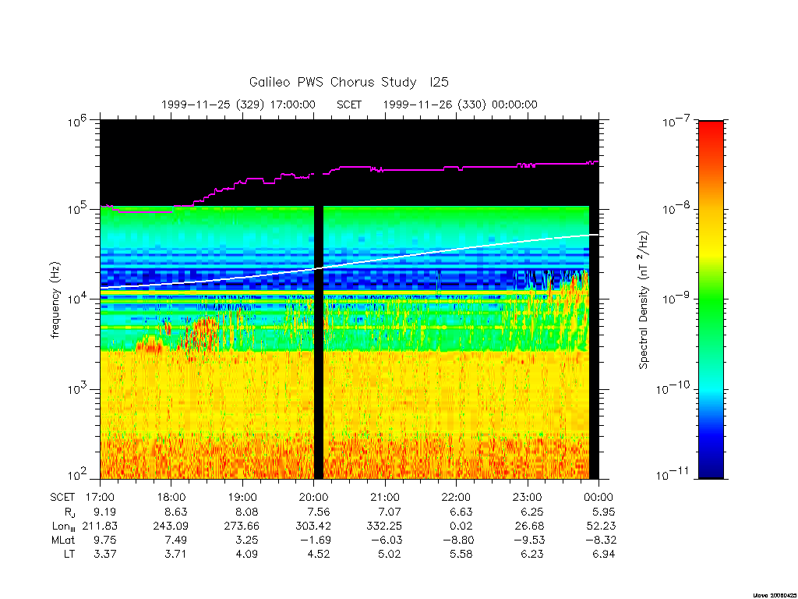
Task: Click the dark blue bottom of the color scale
Action: click(x=711, y=466)
